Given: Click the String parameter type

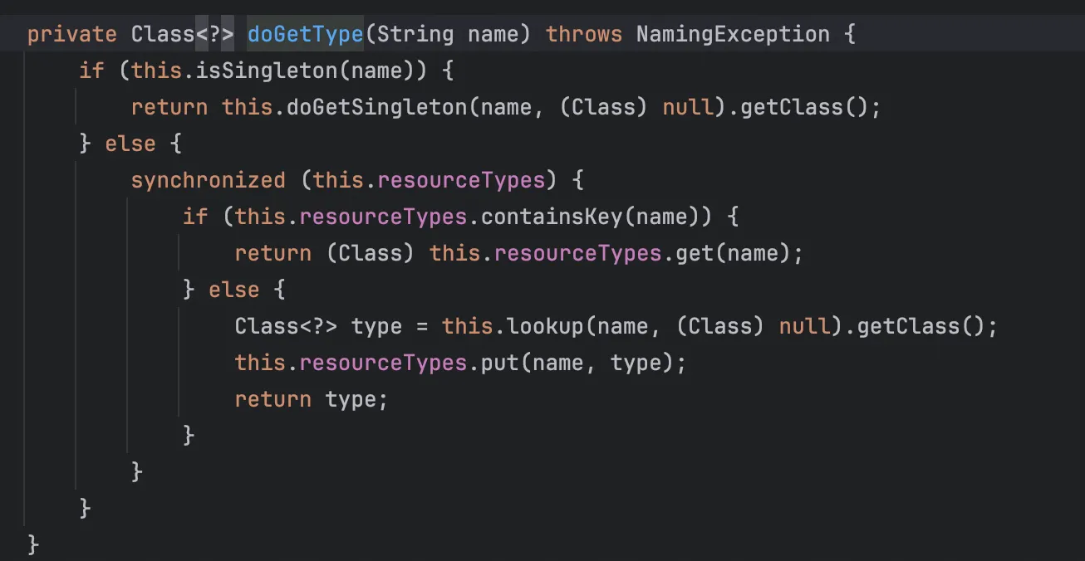Looking at the screenshot, I should click(x=415, y=34).
